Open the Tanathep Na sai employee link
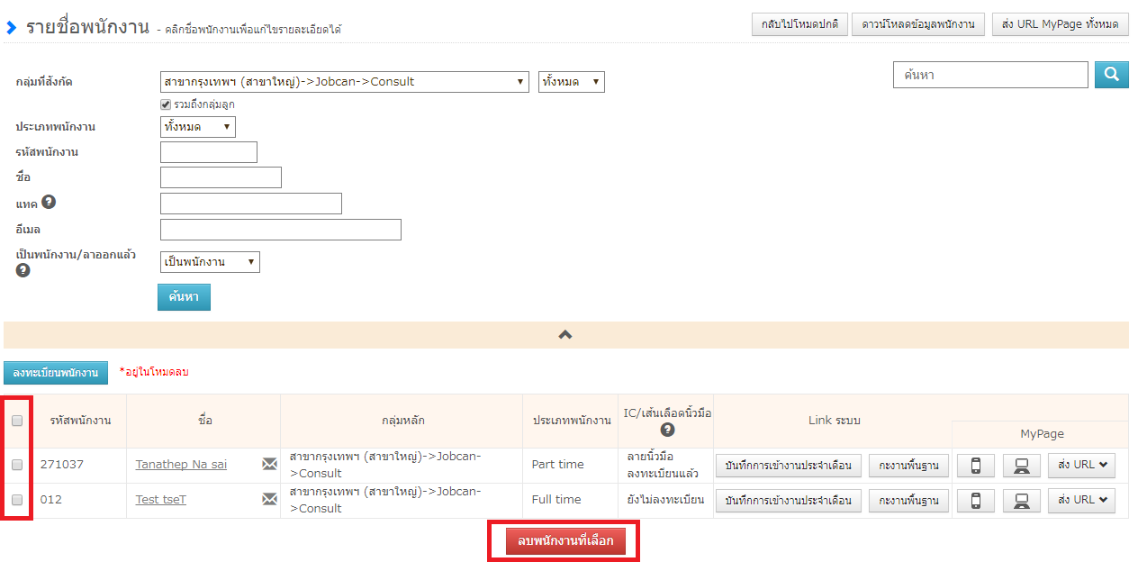Screen dimensions: 1138x562 tap(181, 465)
